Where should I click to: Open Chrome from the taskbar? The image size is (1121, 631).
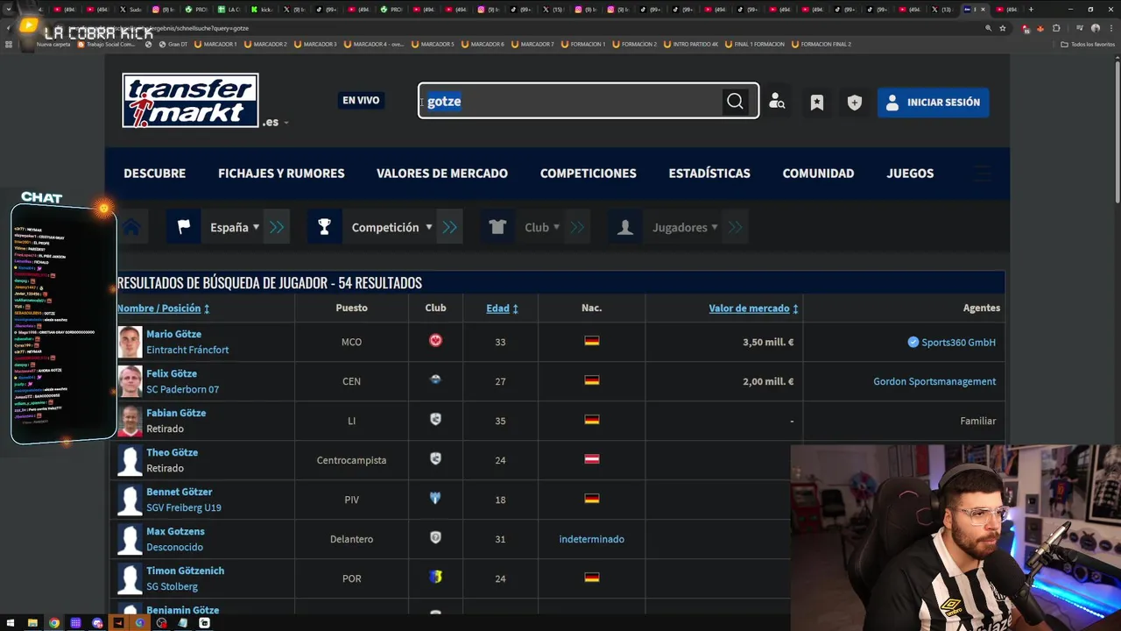[x=54, y=623]
